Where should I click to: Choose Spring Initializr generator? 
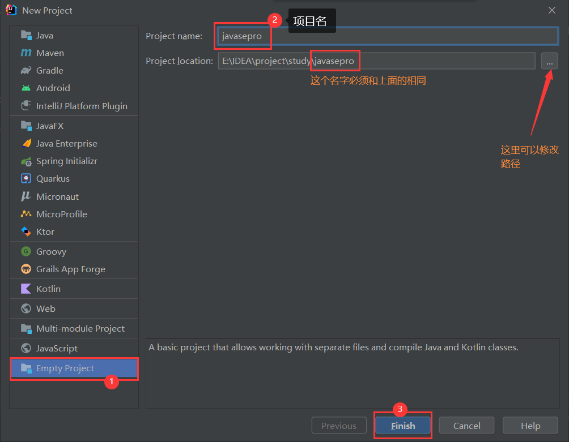coord(74,161)
